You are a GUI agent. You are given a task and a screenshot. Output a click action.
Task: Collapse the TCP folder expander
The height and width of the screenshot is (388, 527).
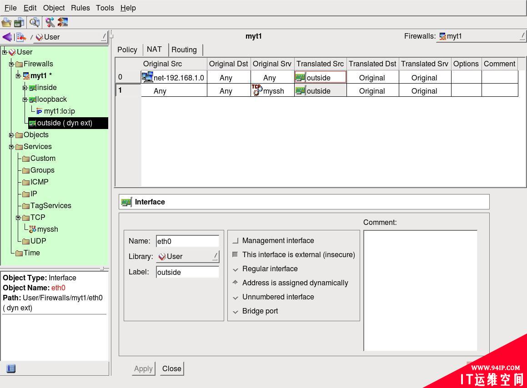[x=18, y=218]
